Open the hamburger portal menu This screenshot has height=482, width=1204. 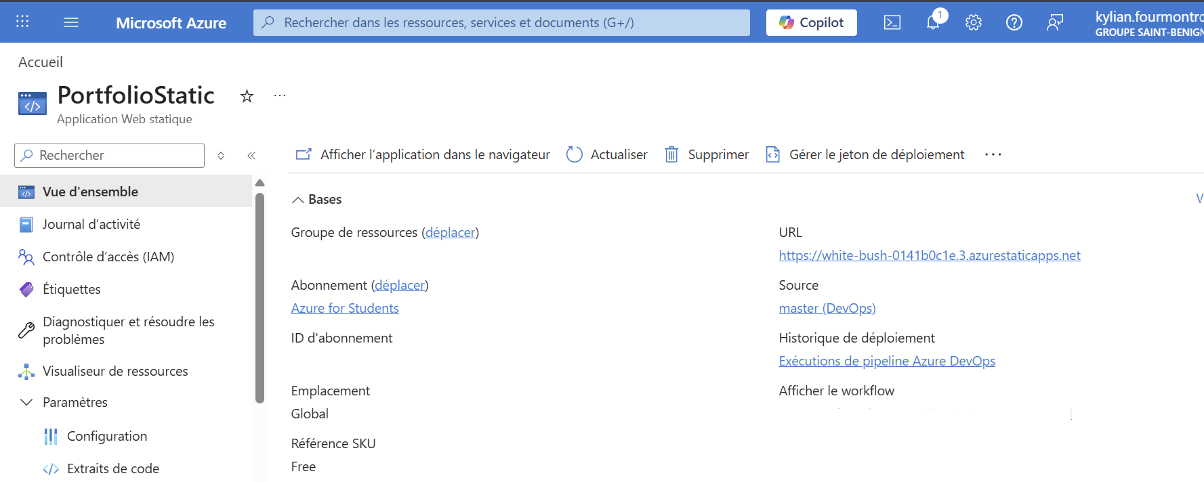click(71, 22)
